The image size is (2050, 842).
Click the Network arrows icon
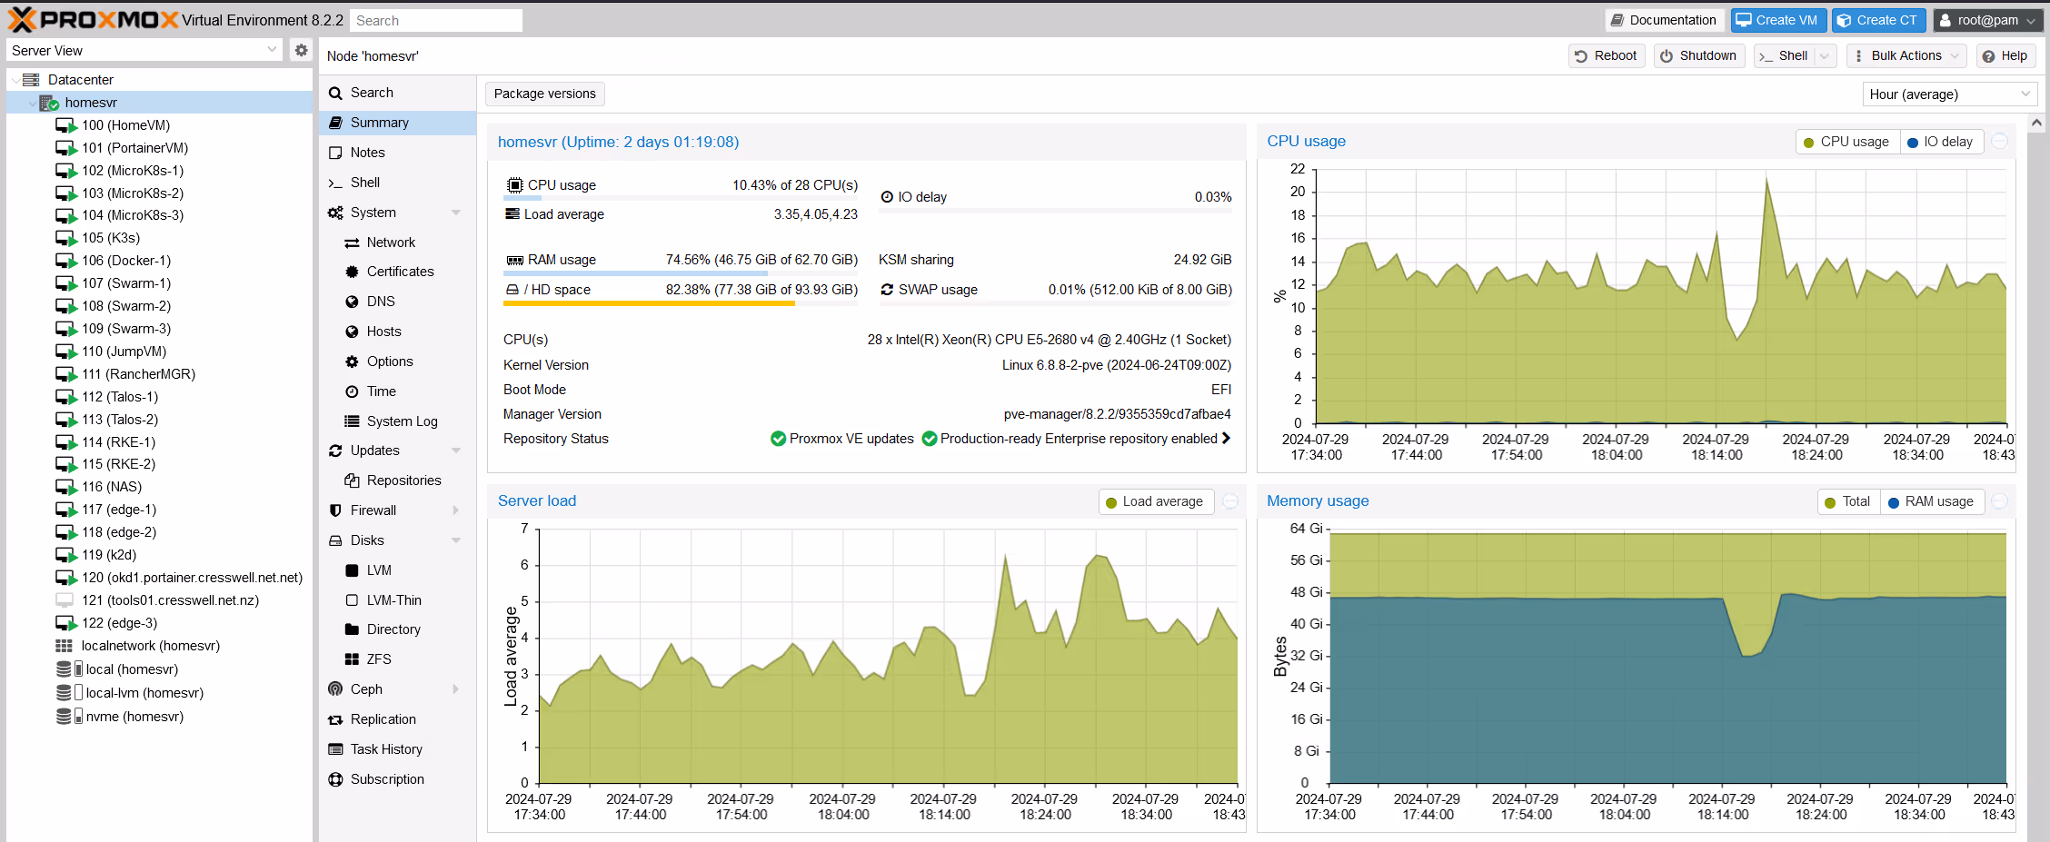click(352, 243)
